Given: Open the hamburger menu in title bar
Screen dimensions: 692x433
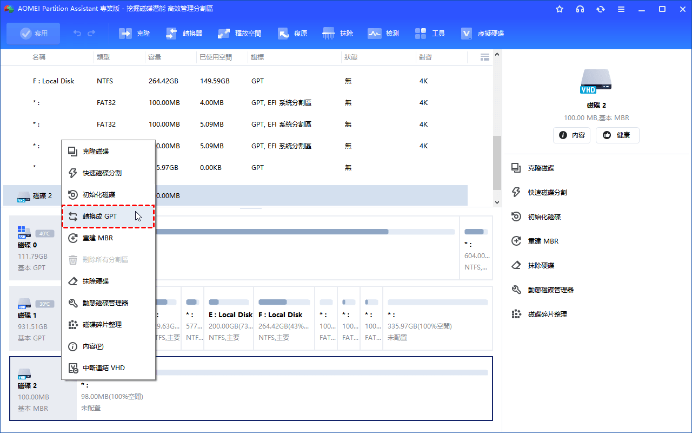Looking at the screenshot, I should click(621, 9).
